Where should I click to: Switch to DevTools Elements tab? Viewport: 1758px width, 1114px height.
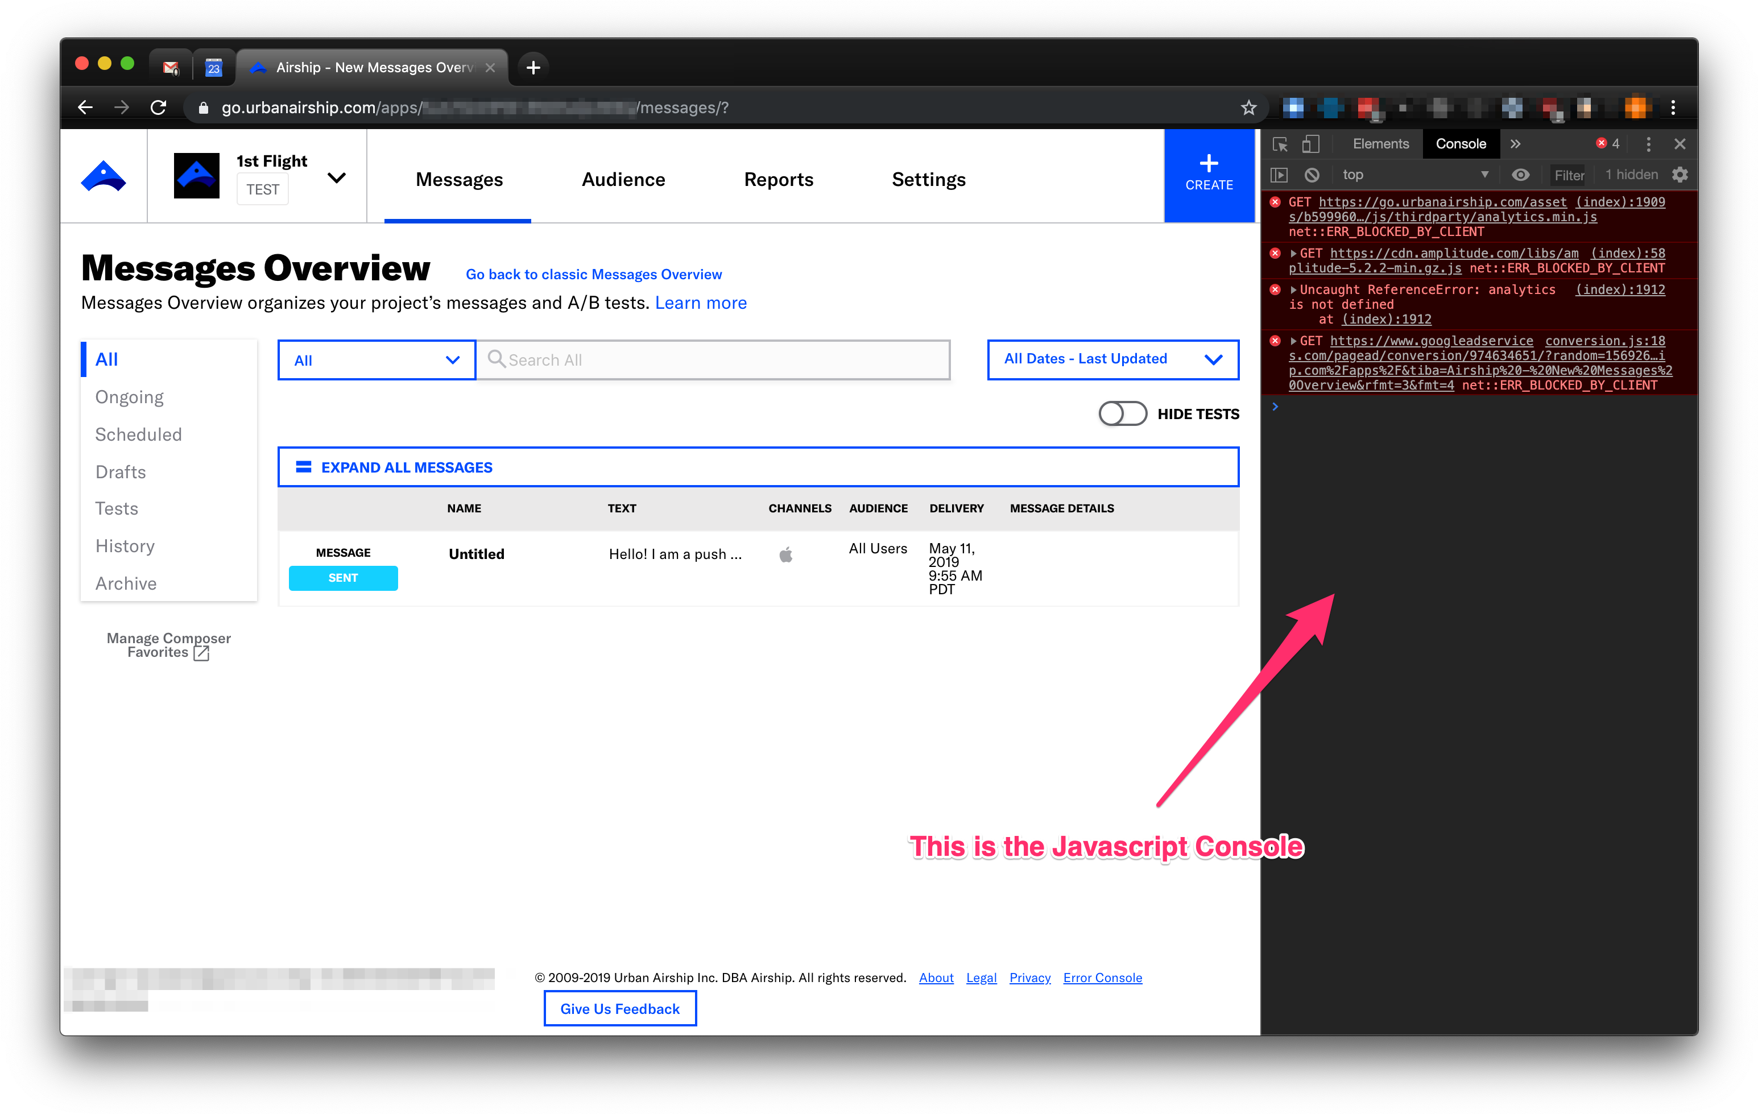[x=1380, y=144]
